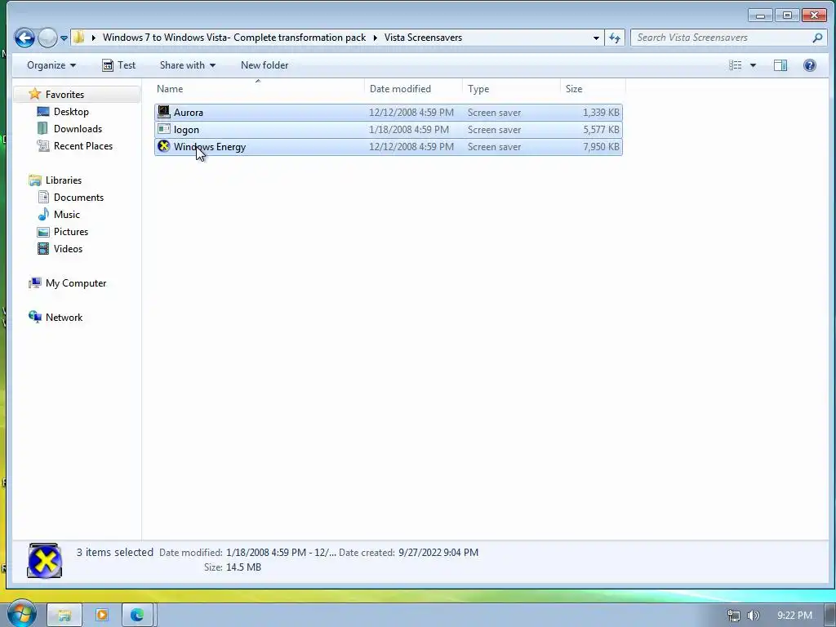Refresh the folder view
The image size is (836, 627).
pyautogui.click(x=615, y=38)
